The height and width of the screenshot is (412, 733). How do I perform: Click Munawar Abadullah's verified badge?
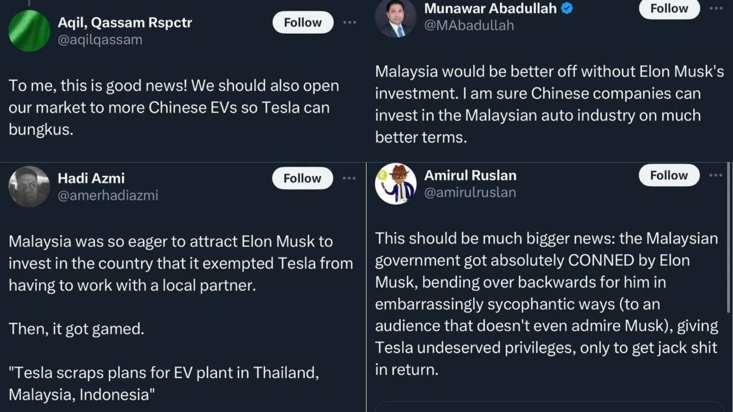(x=567, y=8)
